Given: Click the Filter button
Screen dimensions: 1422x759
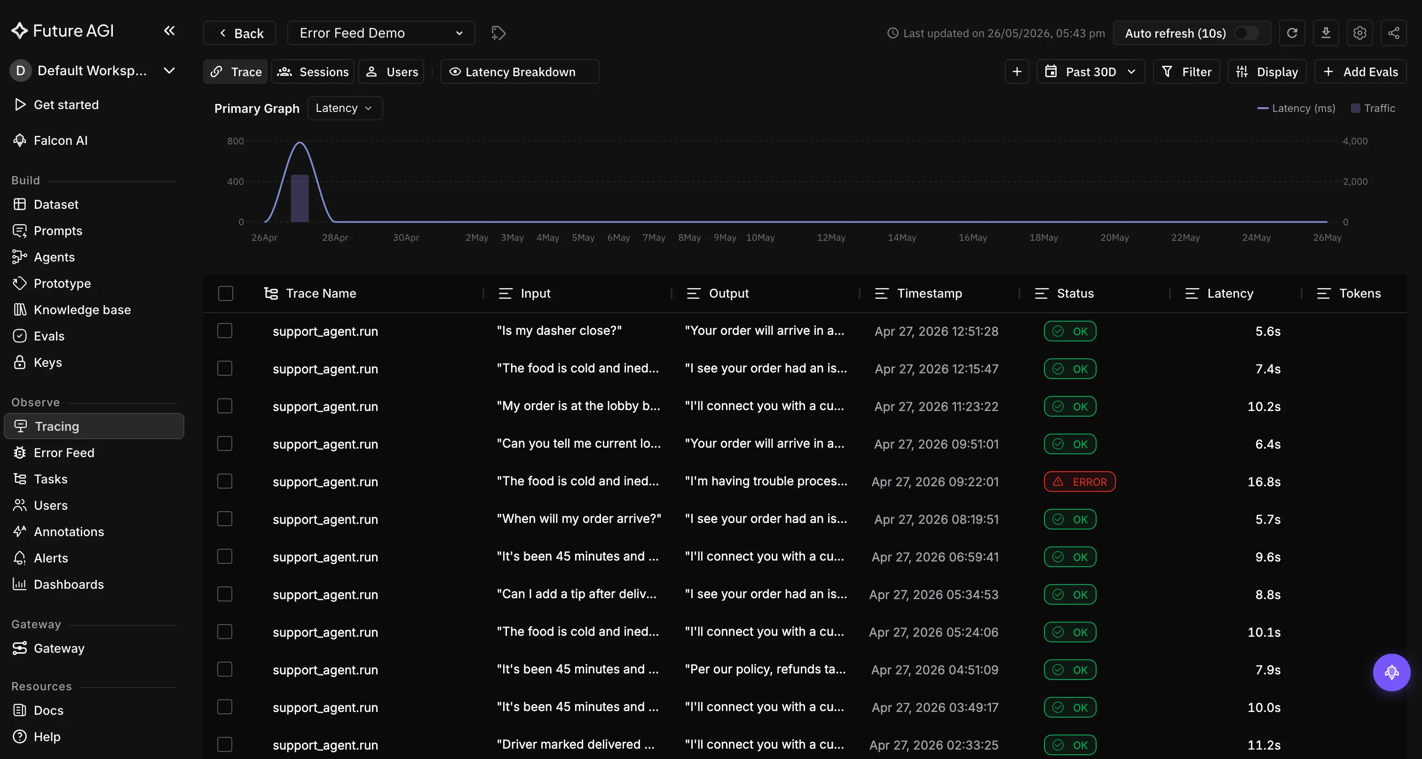Looking at the screenshot, I should 1186,72.
